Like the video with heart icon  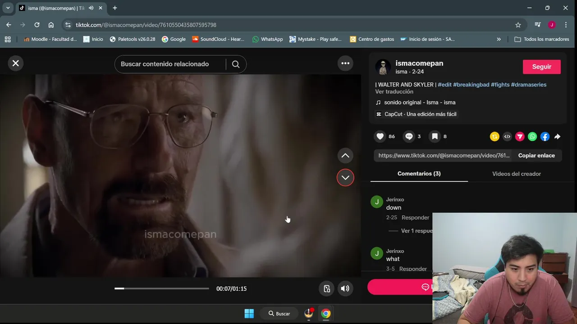click(x=380, y=136)
